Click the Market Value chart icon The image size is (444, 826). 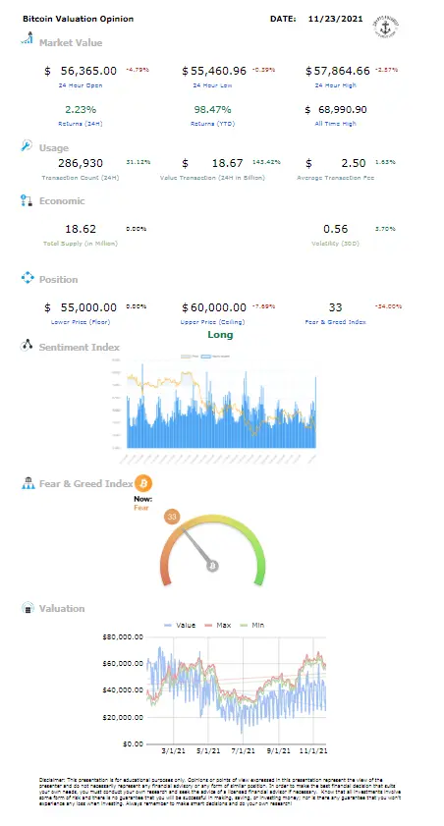27,38
